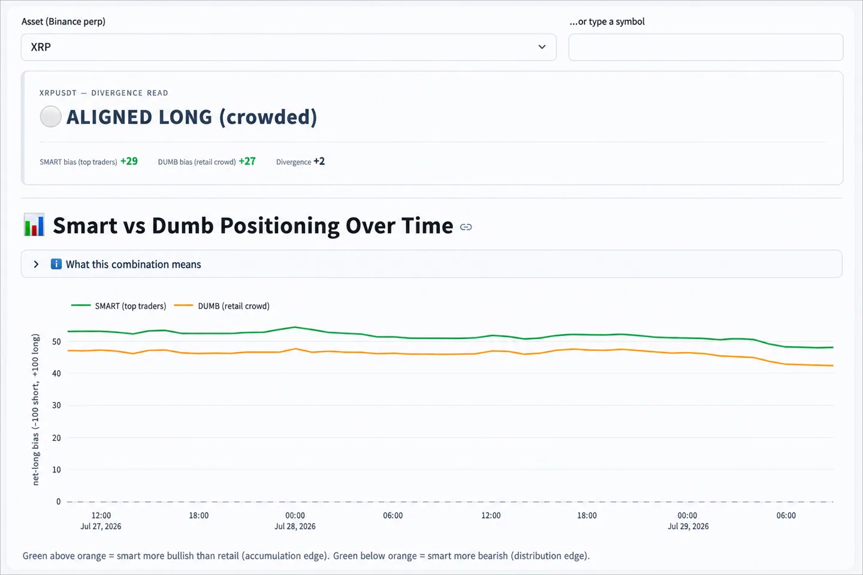Click the y-axis tick label 0

click(x=58, y=502)
